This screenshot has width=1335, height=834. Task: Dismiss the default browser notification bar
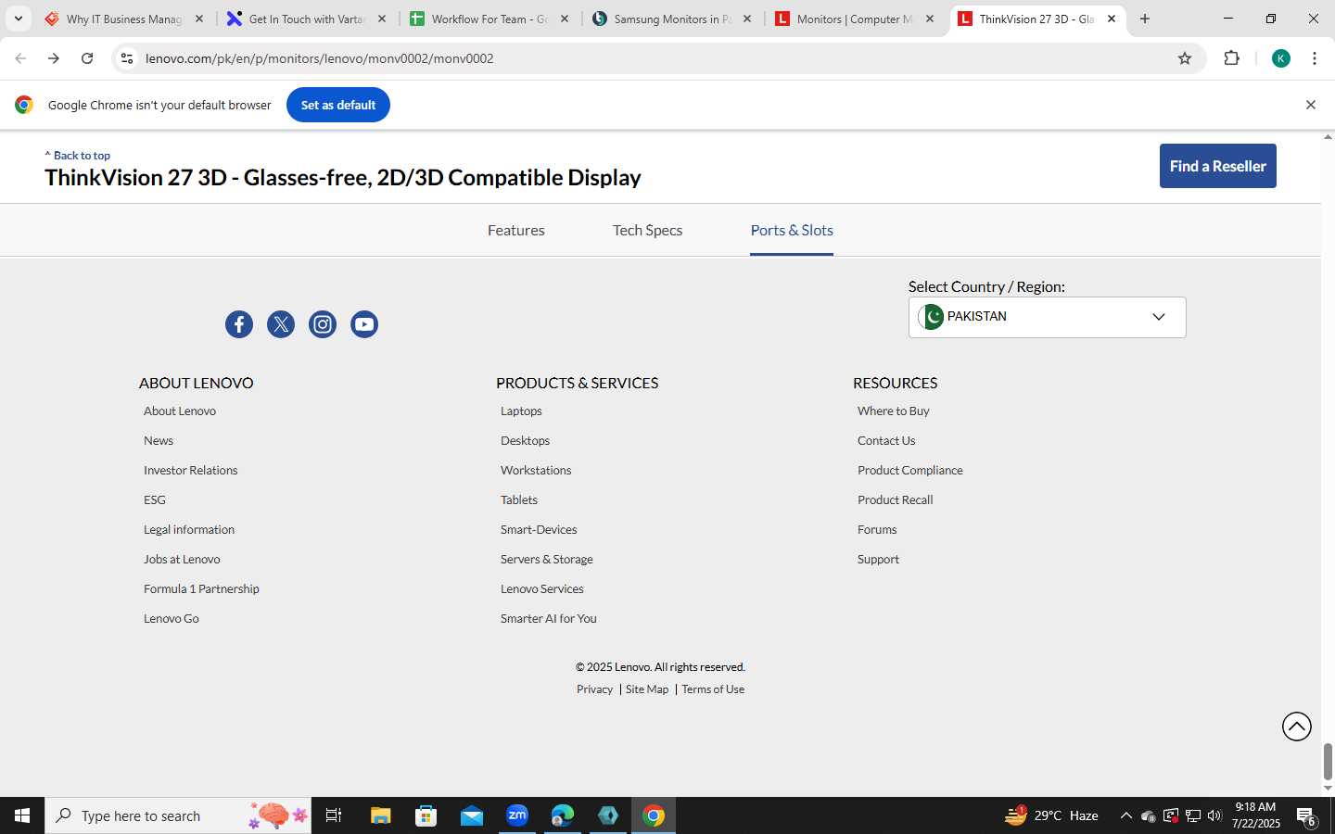(1311, 105)
